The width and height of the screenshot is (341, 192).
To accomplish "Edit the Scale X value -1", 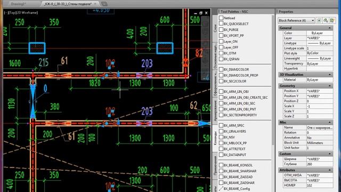I will [x=320, y=106].
